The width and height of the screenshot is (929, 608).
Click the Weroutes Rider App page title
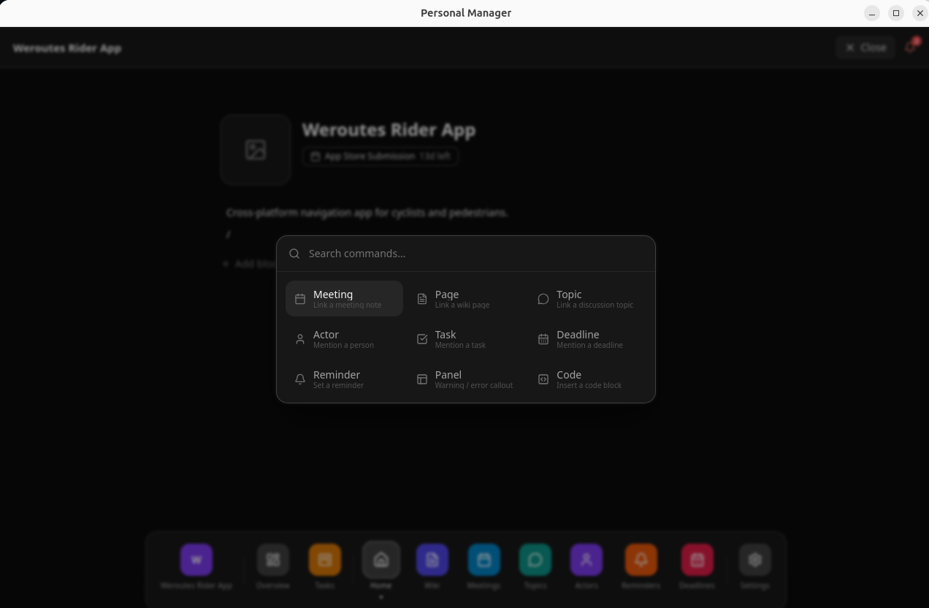pyautogui.click(x=389, y=130)
